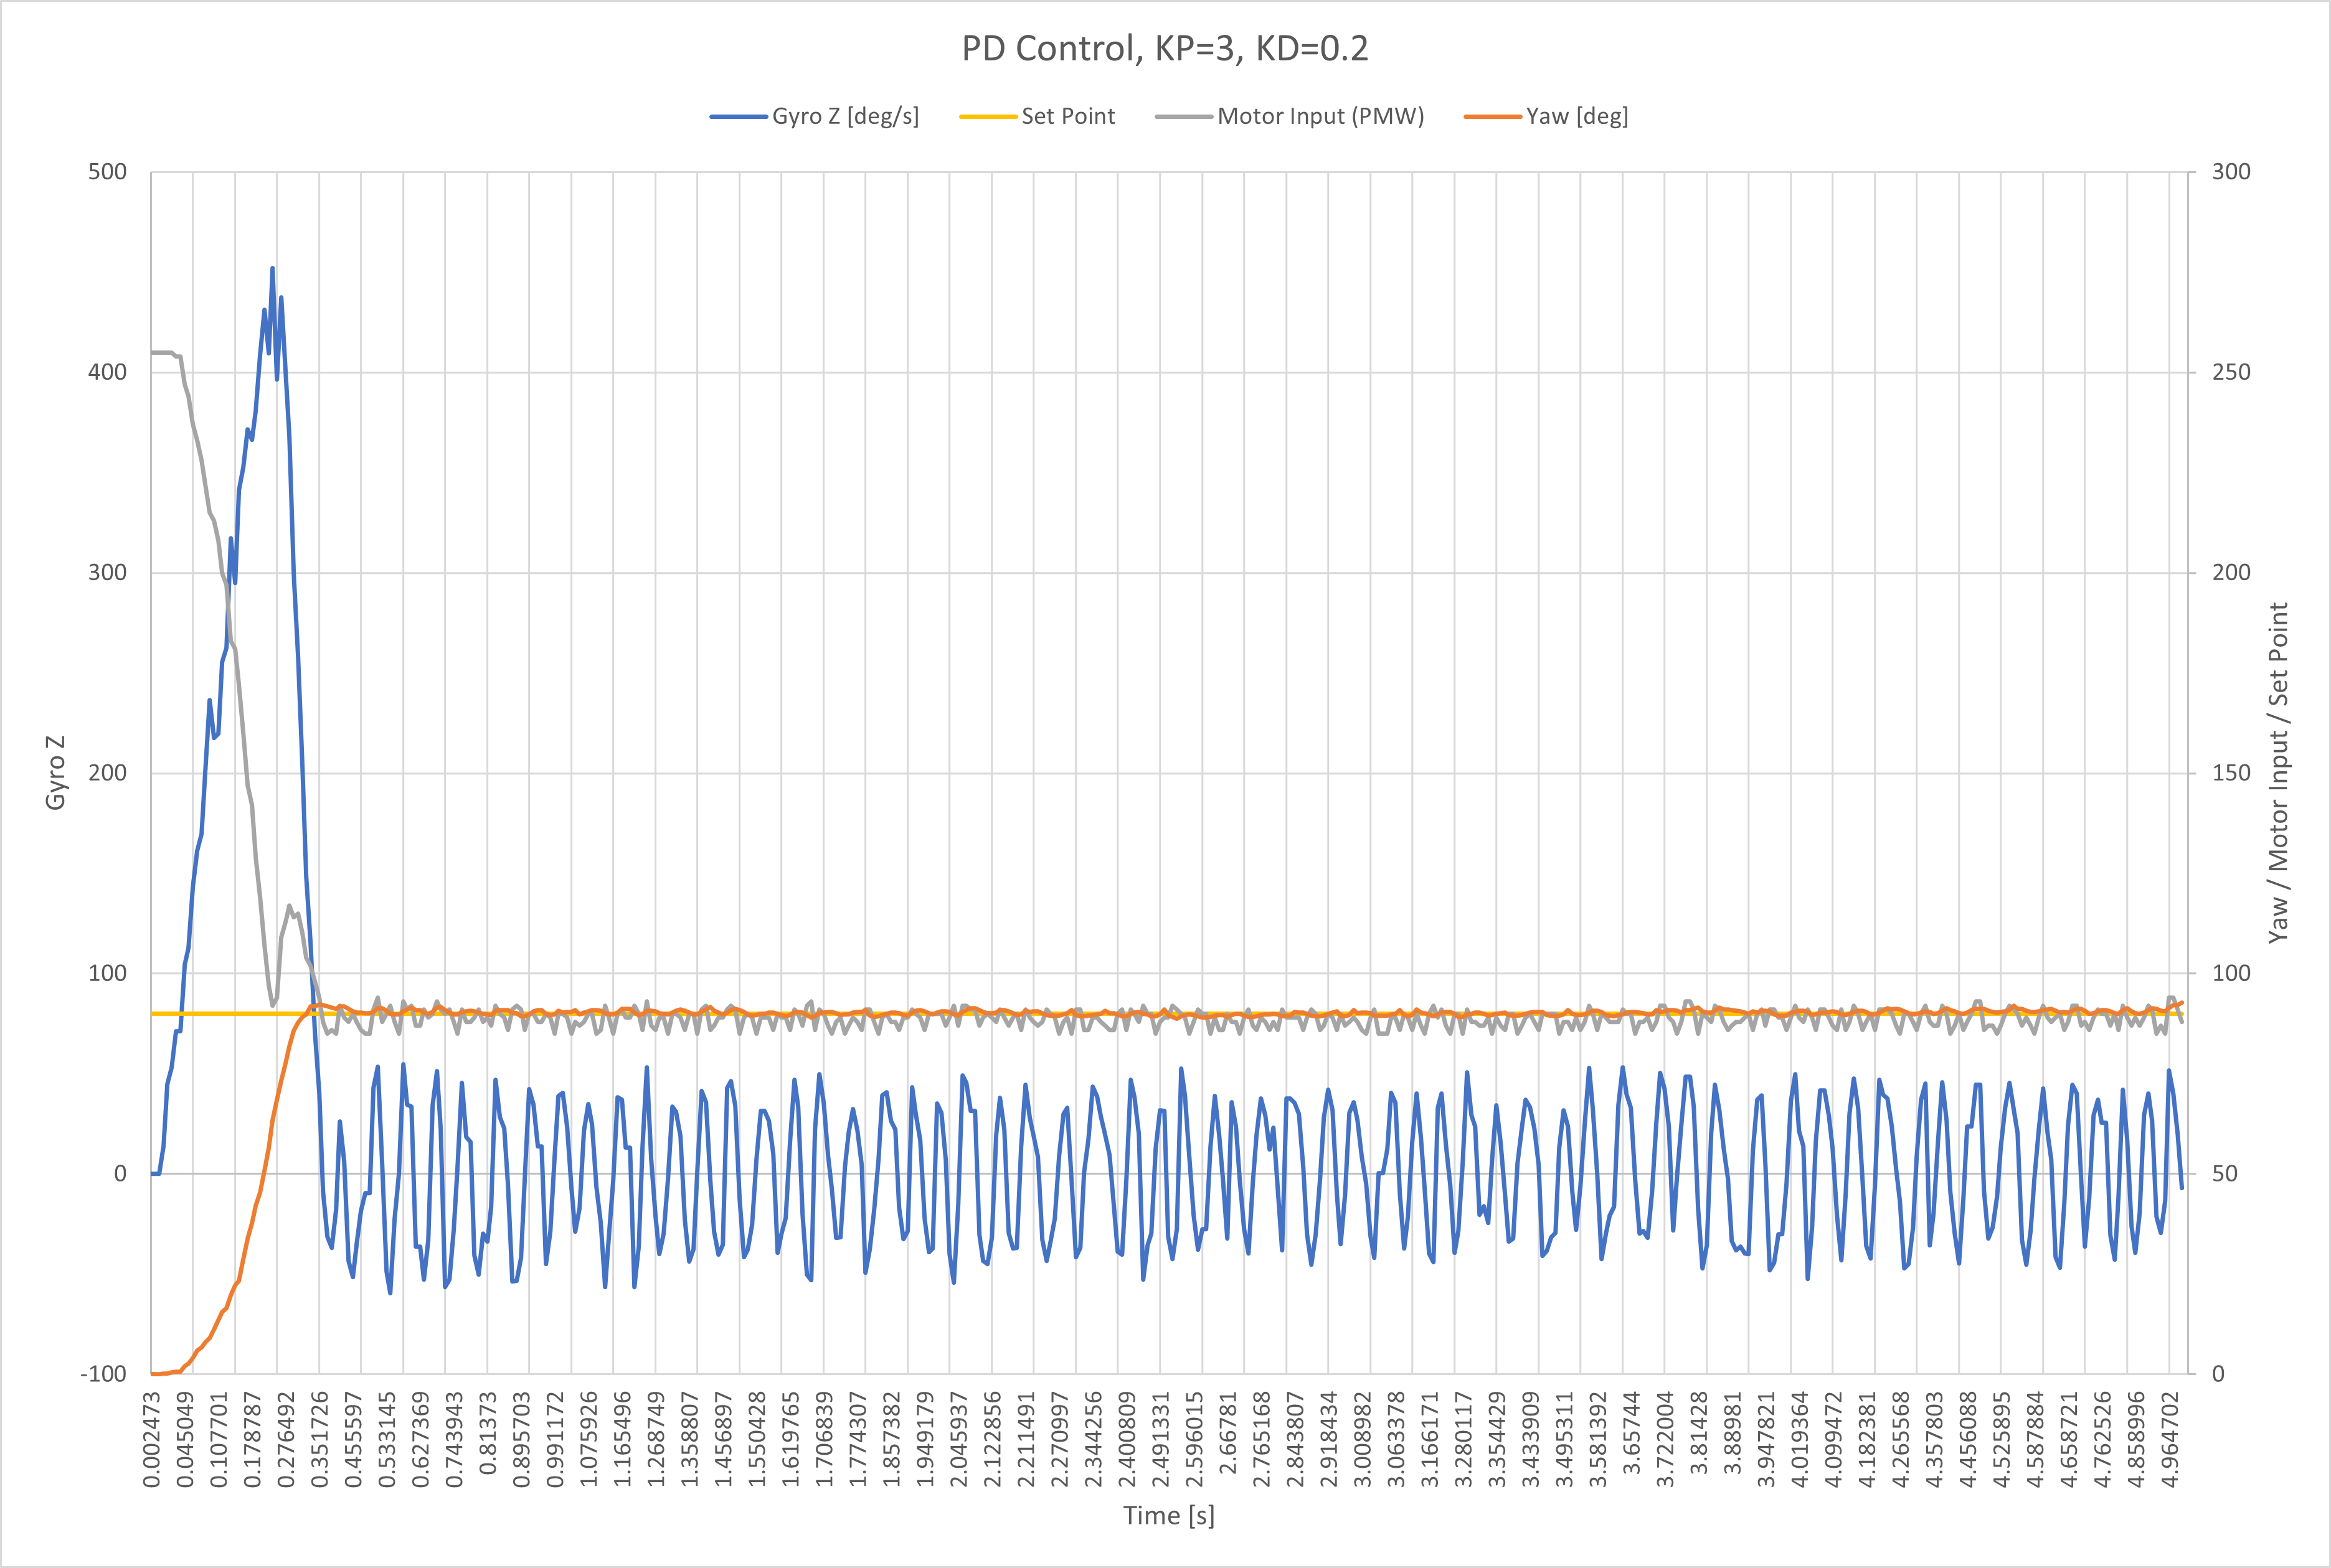Click the "Time [s]" axis title

pos(1168,1515)
